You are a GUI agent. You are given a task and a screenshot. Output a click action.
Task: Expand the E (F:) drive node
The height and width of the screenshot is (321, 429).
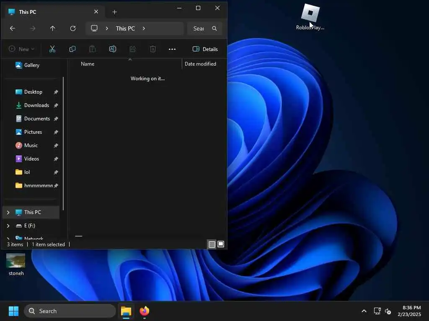pos(8,226)
